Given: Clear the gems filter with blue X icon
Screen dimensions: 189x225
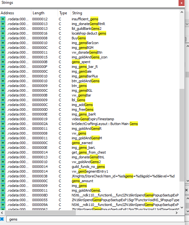Looking at the screenshot, I should point(2,219).
